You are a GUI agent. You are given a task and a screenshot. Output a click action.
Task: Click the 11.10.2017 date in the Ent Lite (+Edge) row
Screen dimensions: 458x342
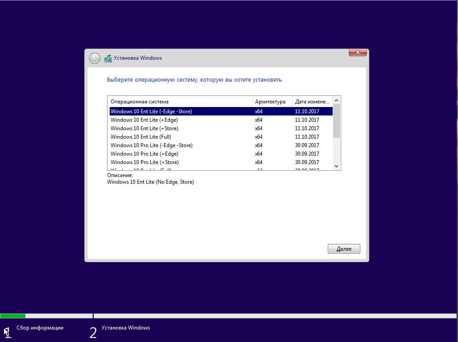tap(307, 120)
